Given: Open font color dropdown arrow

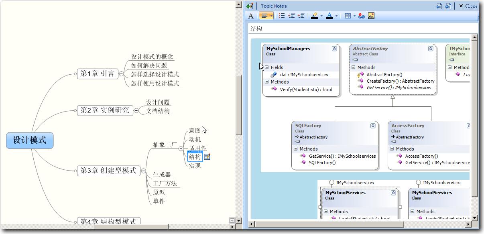Looking at the screenshot, I should point(336,16).
